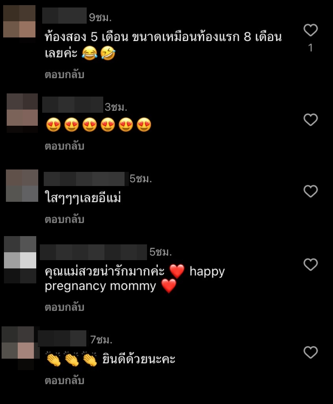Open the username above the ใสๆๆๆเลยอีแม่ comment
The image size is (333, 404).
point(86,179)
